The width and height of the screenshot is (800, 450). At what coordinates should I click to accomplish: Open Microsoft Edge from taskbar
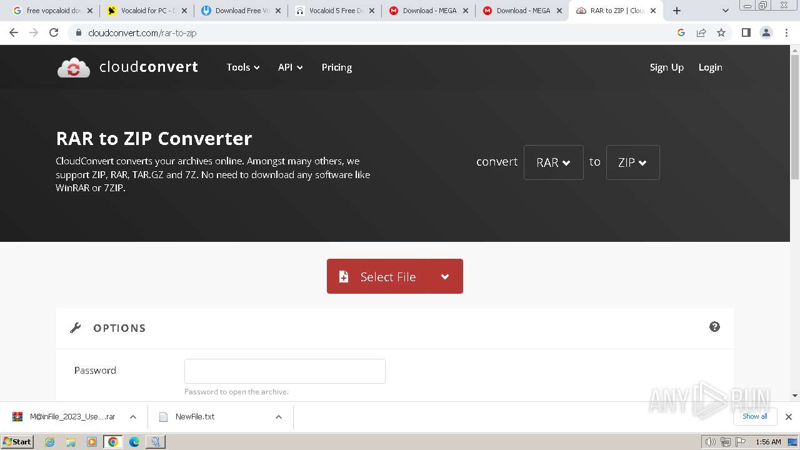(134, 442)
